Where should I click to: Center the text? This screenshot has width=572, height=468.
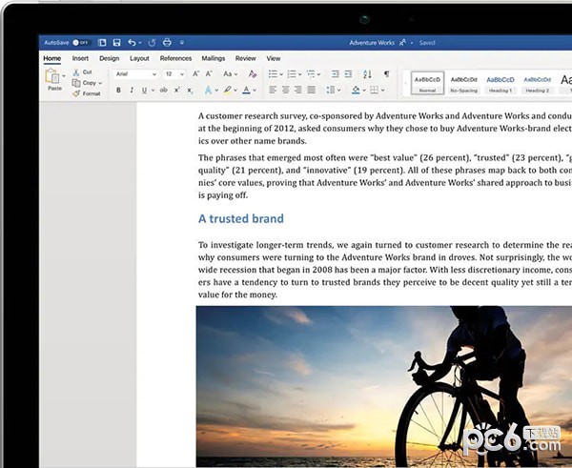pos(286,90)
